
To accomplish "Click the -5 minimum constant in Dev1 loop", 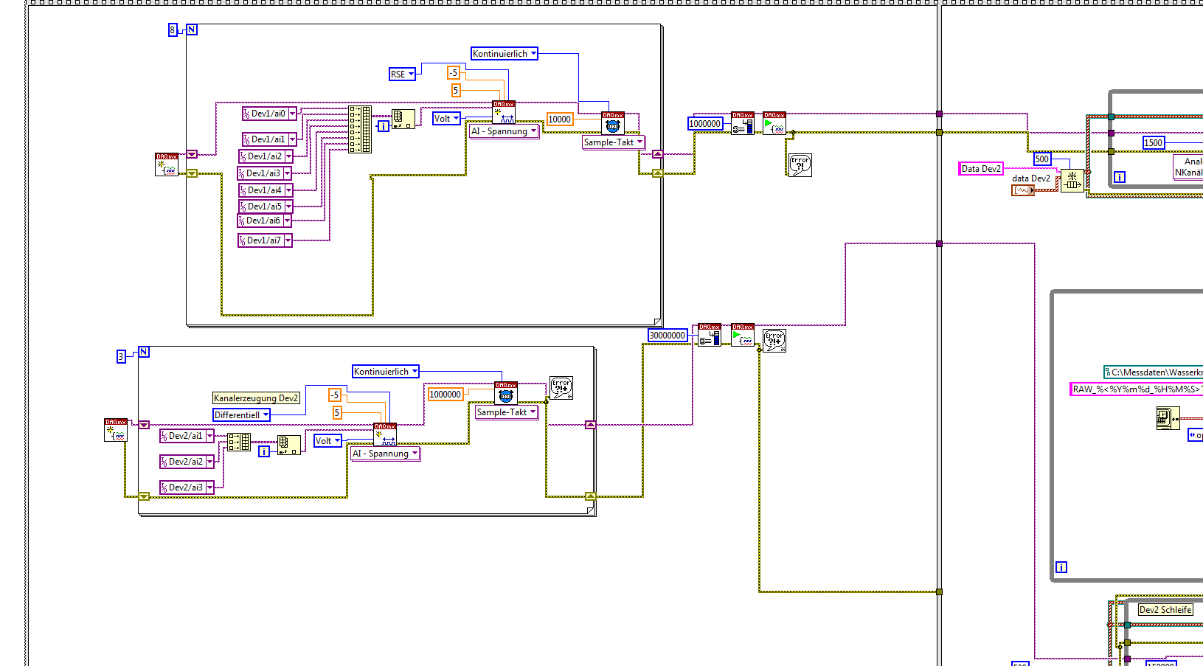I will [454, 72].
